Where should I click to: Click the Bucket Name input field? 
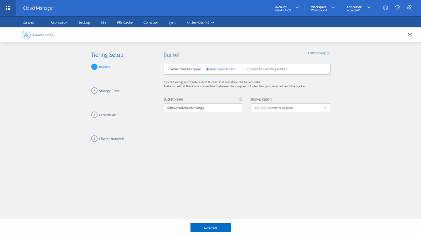[x=203, y=108]
